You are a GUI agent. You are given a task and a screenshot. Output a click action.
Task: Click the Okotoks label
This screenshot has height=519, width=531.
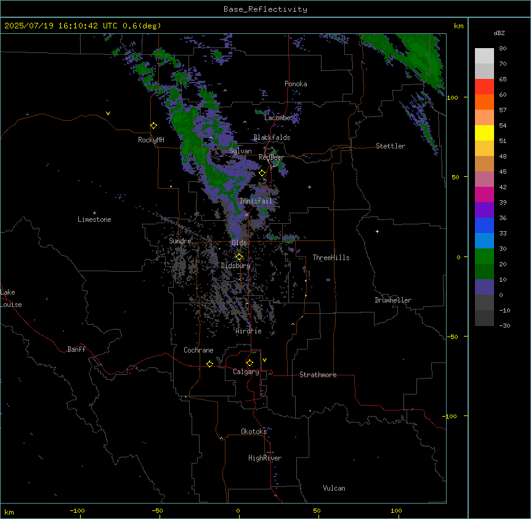click(254, 431)
